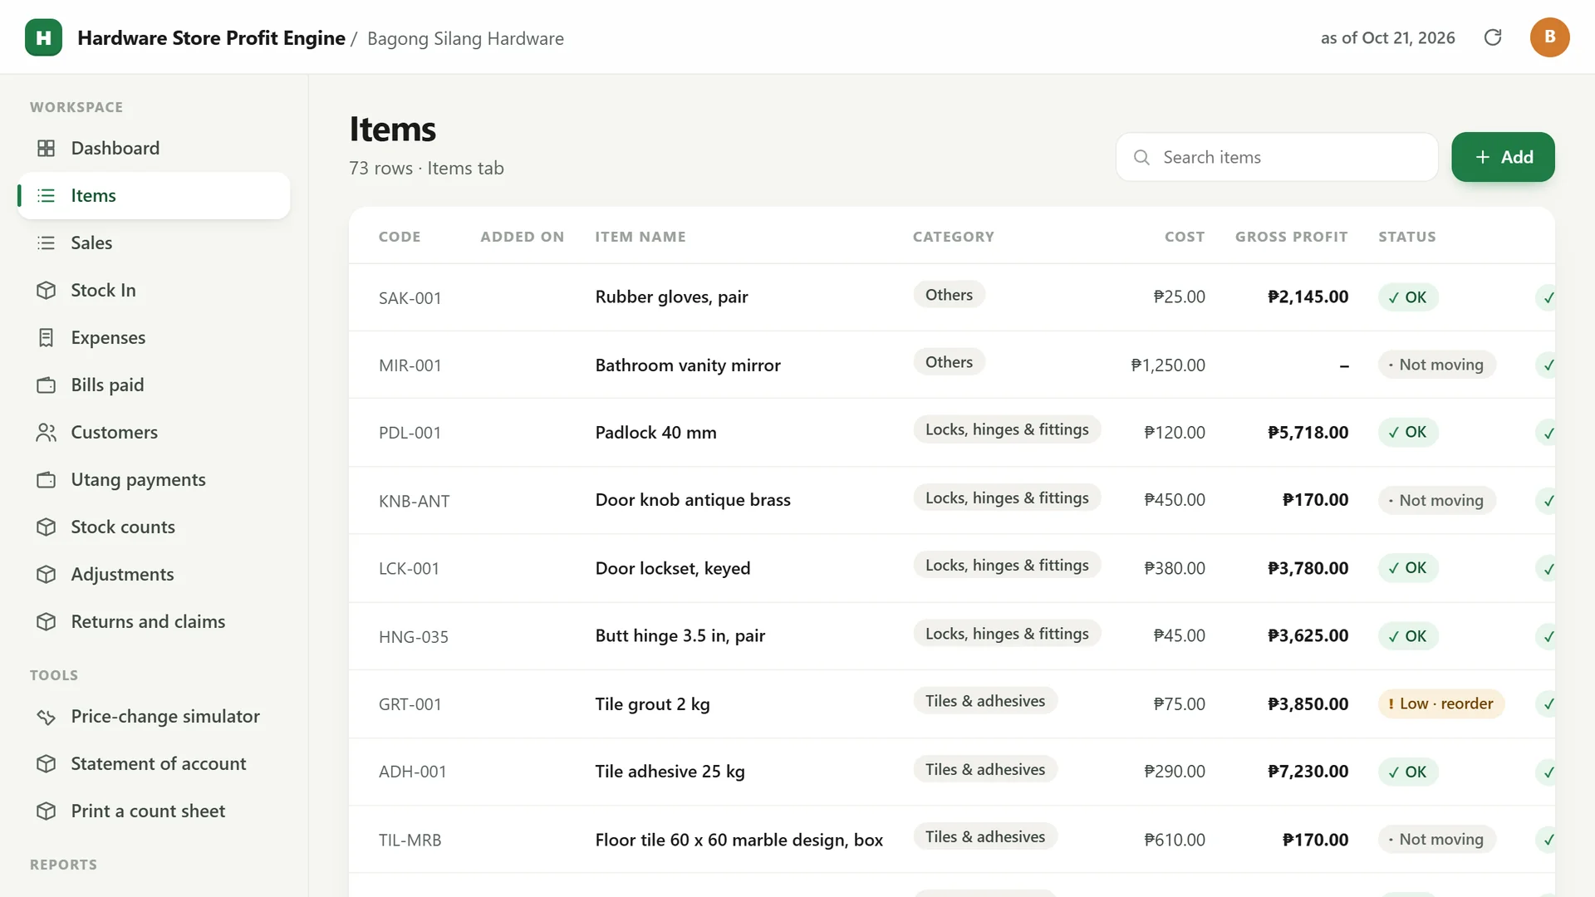Click the Cost column header
Image resolution: width=1595 pixels, height=897 pixels.
[x=1184, y=237]
